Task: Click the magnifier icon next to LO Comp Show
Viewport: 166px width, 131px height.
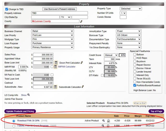Action: coord(29,95)
